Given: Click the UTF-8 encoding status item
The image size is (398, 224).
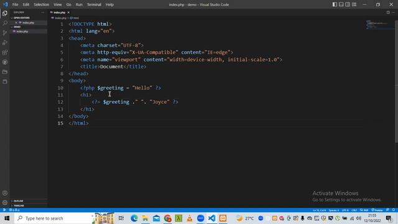Looking at the screenshot, I should point(345,210).
